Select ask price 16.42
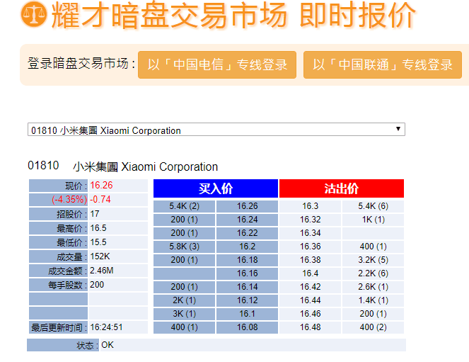Viewport: 469px width, 362px height. 310,287
